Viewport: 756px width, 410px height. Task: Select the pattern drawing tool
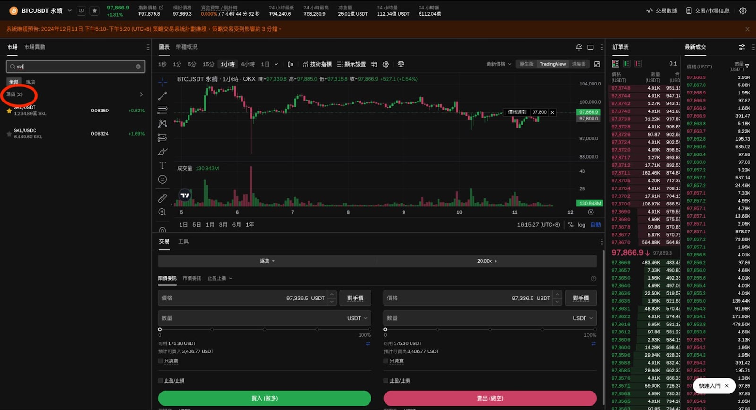[x=163, y=123]
